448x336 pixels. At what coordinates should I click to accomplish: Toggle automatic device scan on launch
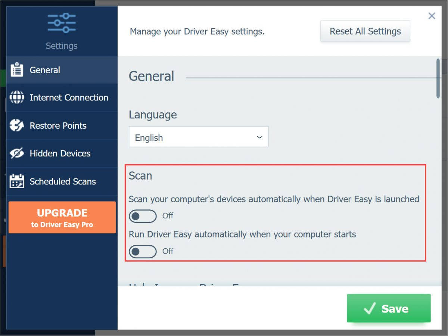pos(143,216)
